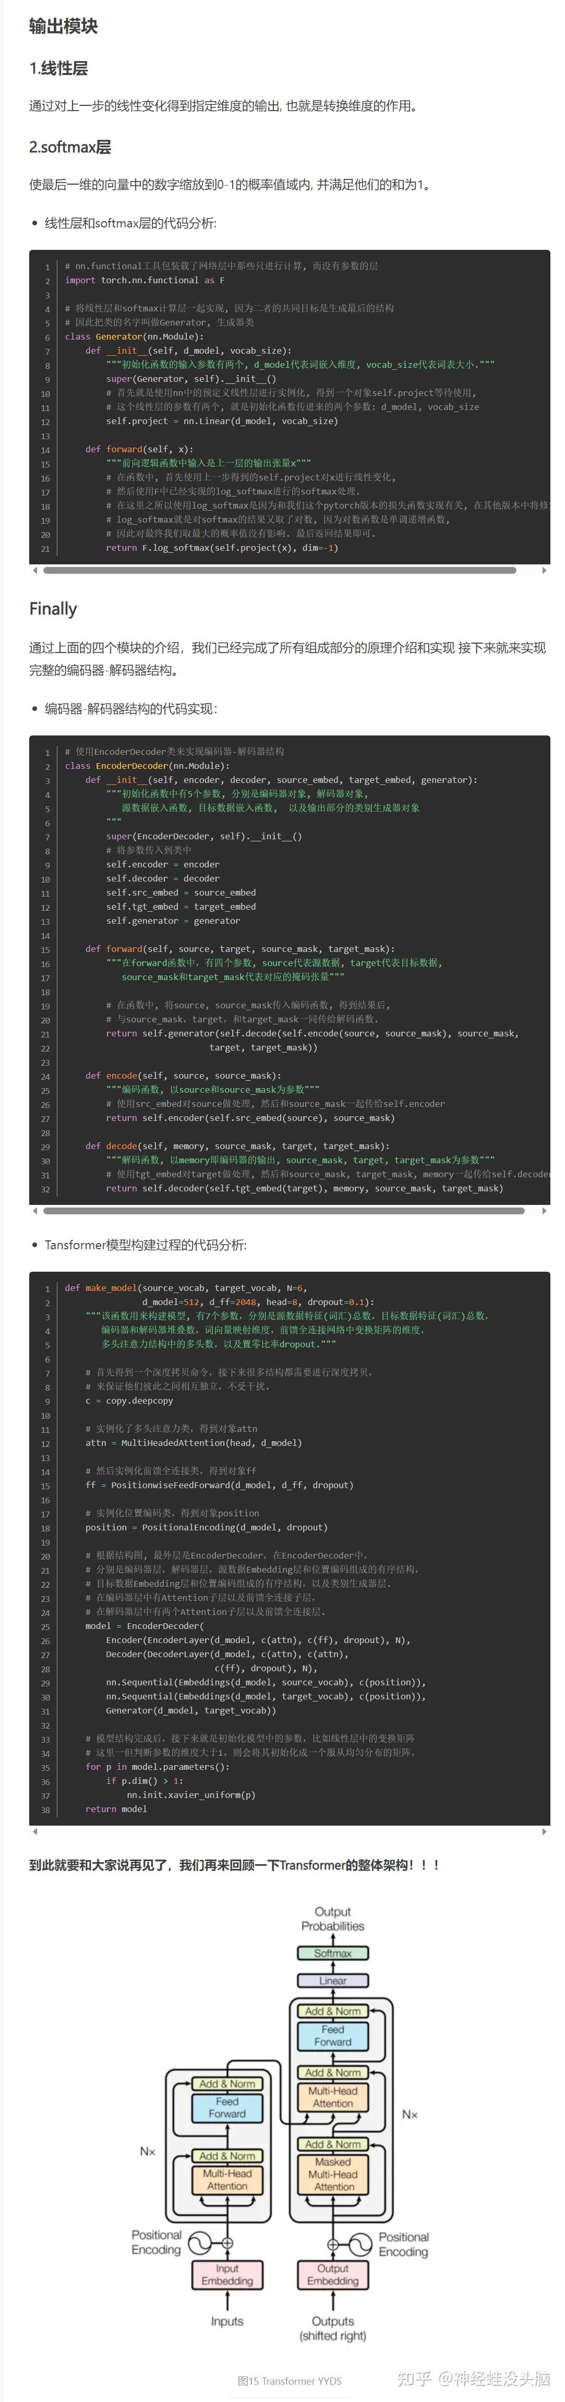
Task: Click the heading "2.softmax层"
Action: (70, 147)
